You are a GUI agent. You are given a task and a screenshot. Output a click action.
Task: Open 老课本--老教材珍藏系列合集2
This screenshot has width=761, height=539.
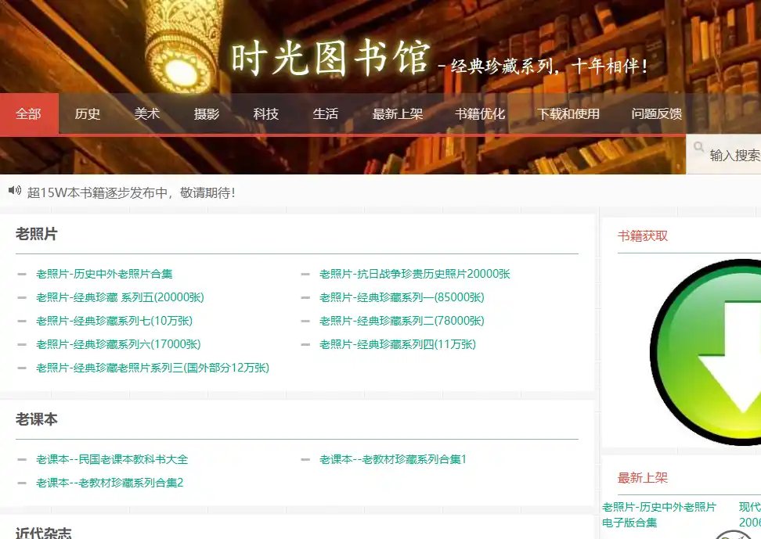coord(110,483)
